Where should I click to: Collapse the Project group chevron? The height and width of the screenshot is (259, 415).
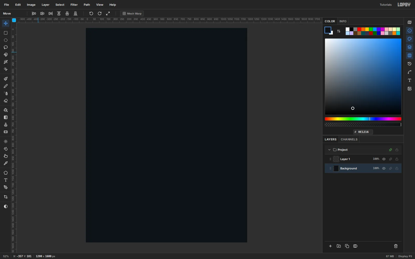coord(329,150)
